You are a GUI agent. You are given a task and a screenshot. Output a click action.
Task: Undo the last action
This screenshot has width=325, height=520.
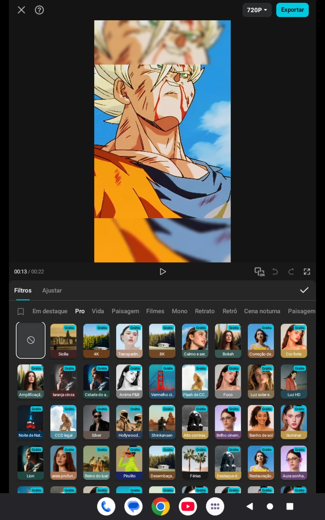(275, 272)
